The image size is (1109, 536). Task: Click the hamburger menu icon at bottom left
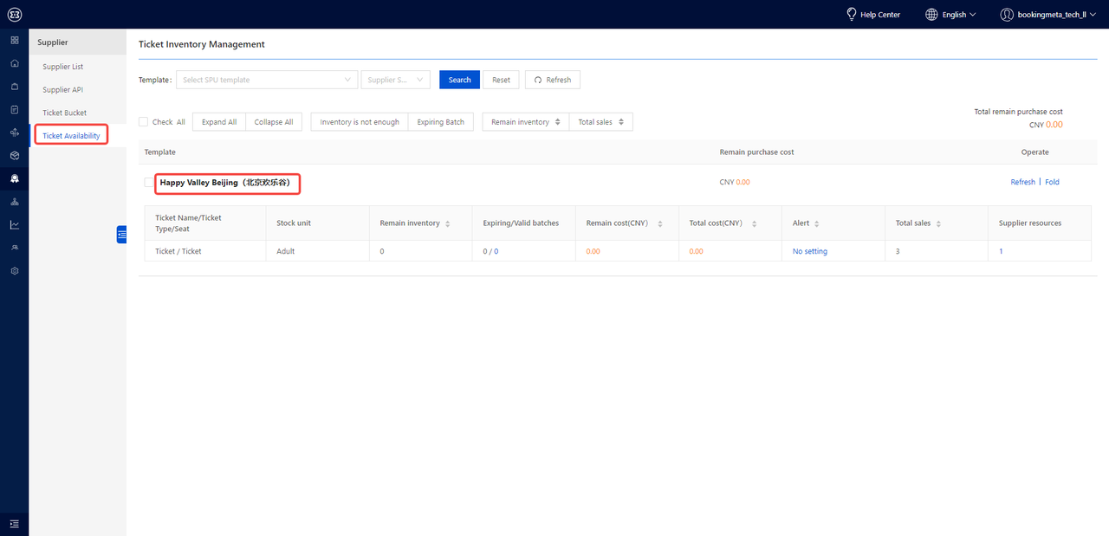click(x=14, y=524)
